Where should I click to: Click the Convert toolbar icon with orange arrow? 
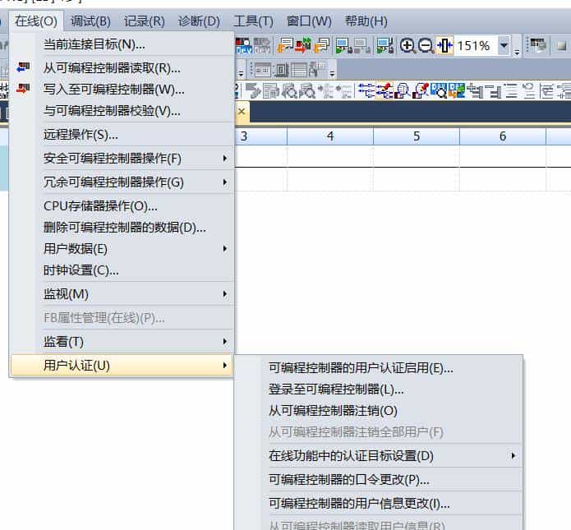click(286, 46)
